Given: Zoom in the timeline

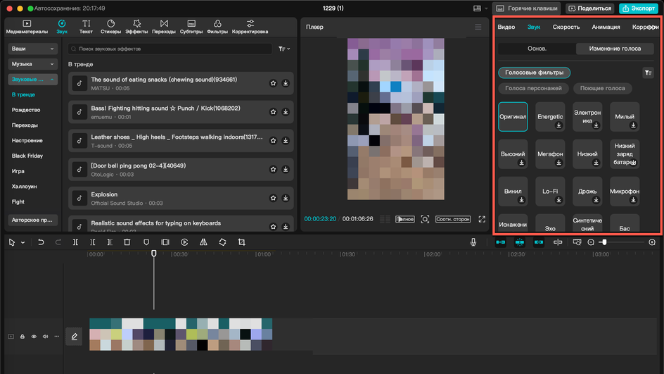Looking at the screenshot, I should 652,242.
